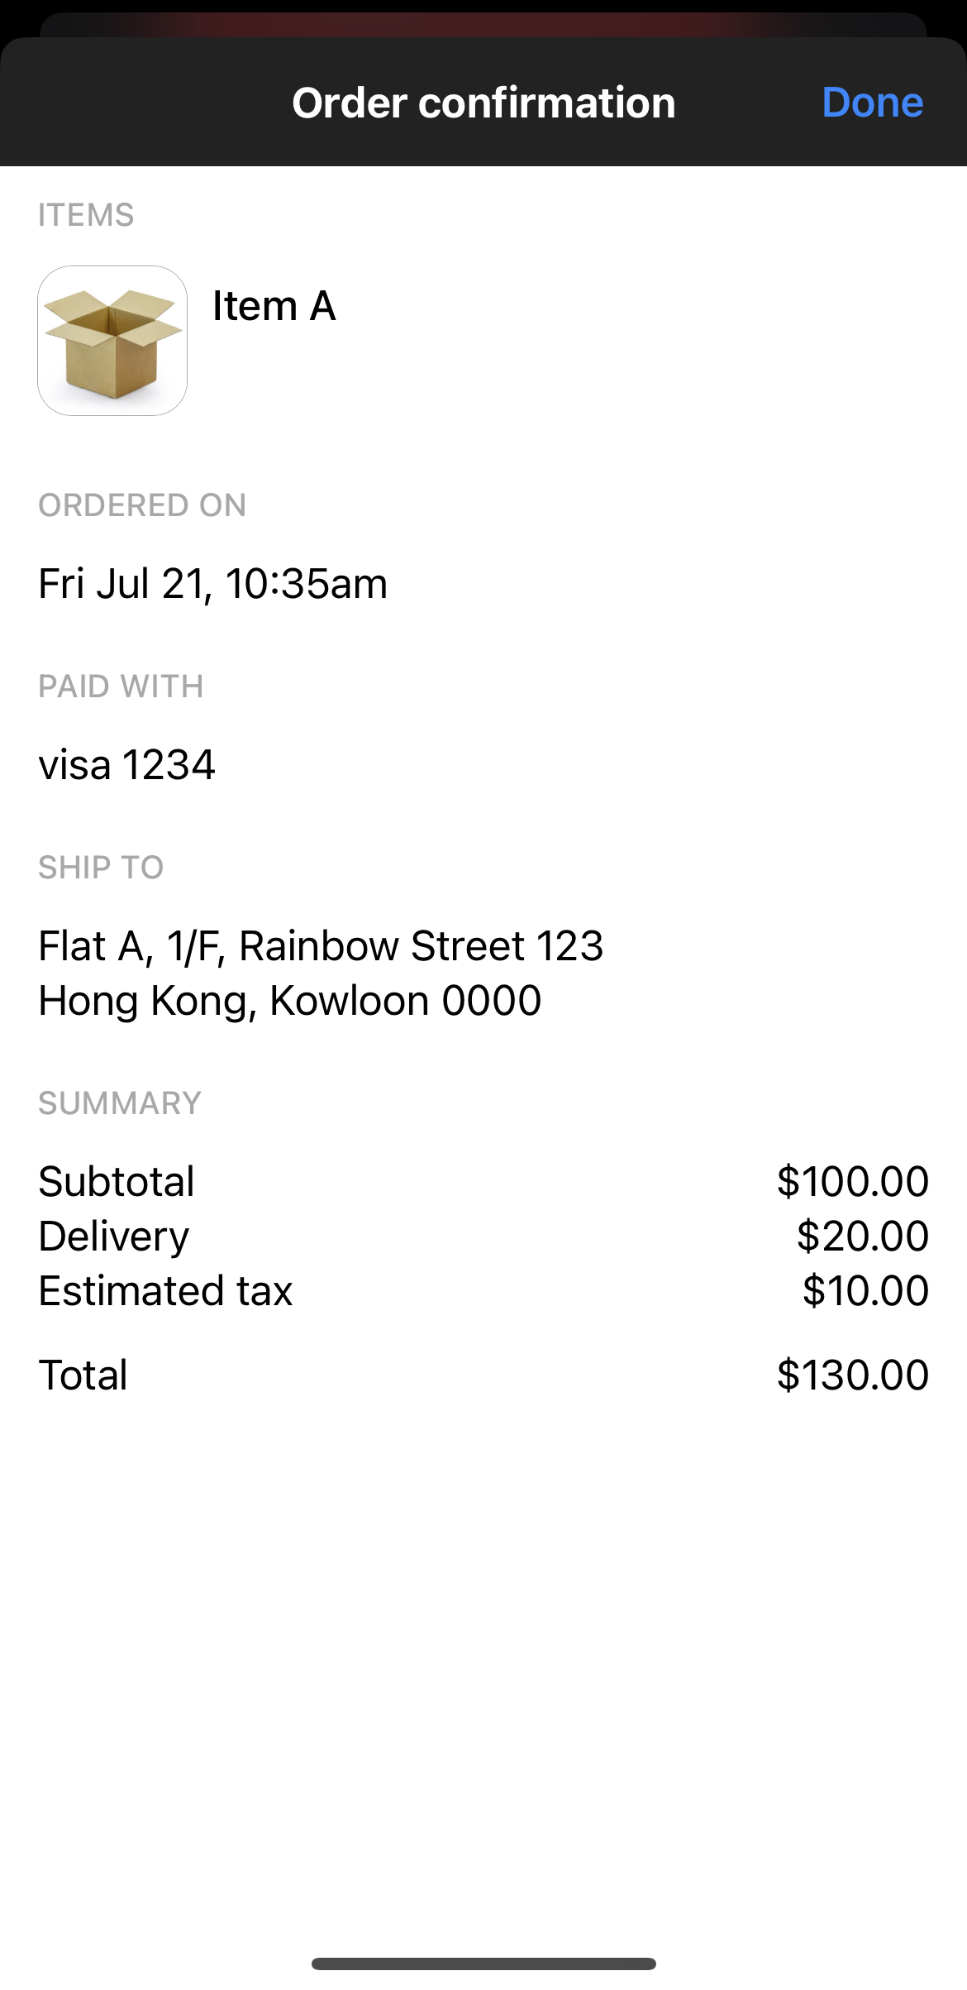Click the SHIP TO section header

point(101,868)
